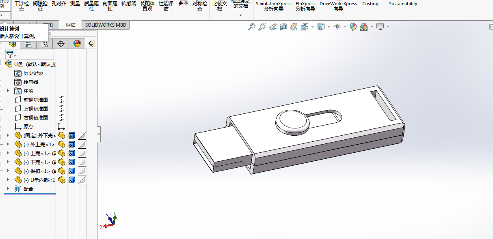Screen dimensions: 493x239
Task: Open the ConfigurationManager tab icon
Action: tap(45, 44)
